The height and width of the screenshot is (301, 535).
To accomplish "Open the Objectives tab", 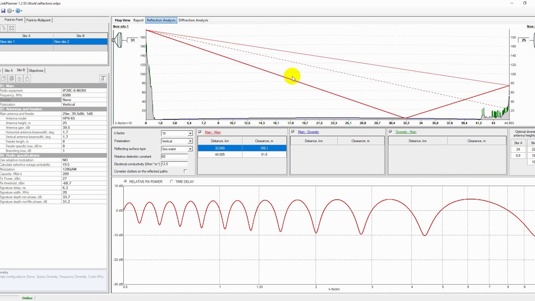I will click(36, 71).
